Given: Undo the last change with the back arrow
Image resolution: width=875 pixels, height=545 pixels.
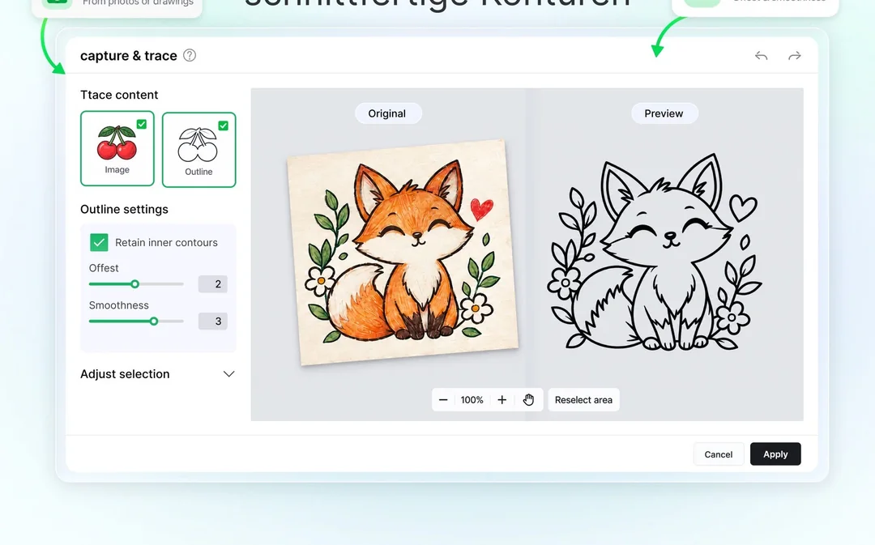Looking at the screenshot, I should [x=761, y=55].
